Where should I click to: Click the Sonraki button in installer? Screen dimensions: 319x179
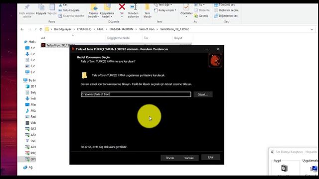pos(189,158)
